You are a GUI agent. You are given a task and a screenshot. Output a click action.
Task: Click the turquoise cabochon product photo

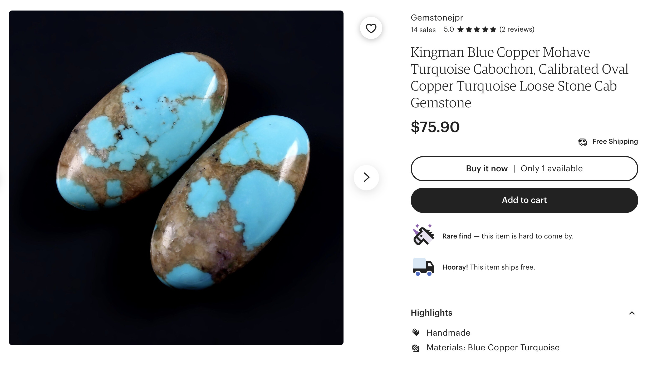coord(176,178)
